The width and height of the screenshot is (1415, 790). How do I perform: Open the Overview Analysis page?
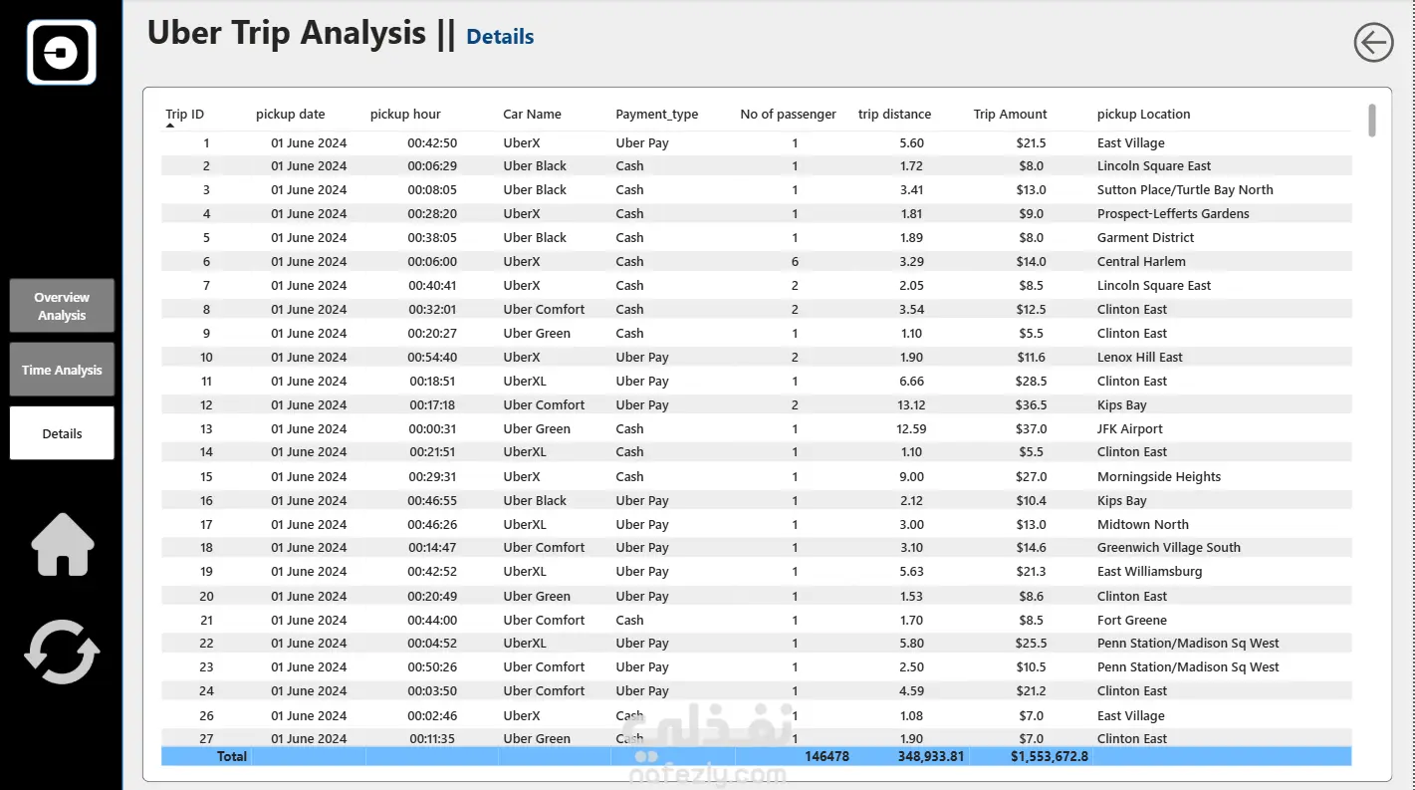(62, 306)
